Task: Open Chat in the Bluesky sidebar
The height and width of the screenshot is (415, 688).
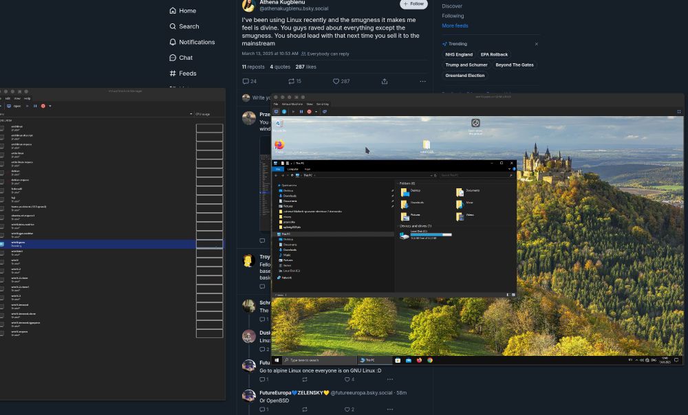Action: coord(181,58)
